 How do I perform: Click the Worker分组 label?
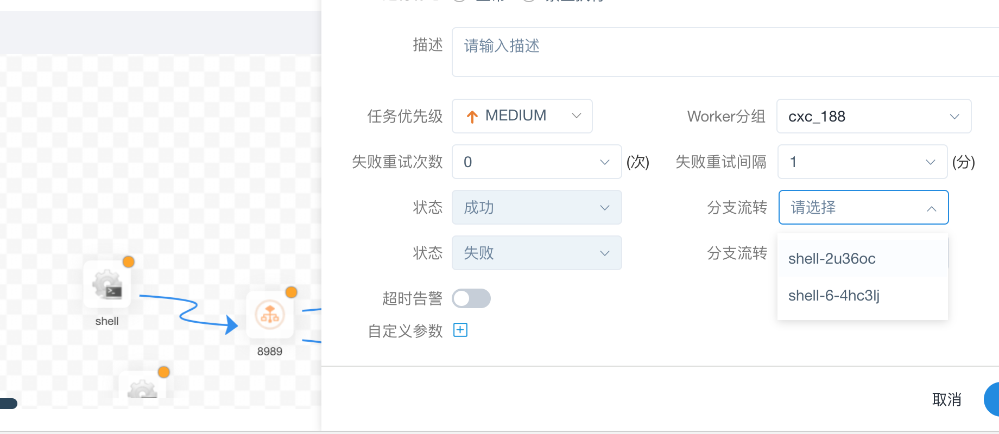coord(726,116)
